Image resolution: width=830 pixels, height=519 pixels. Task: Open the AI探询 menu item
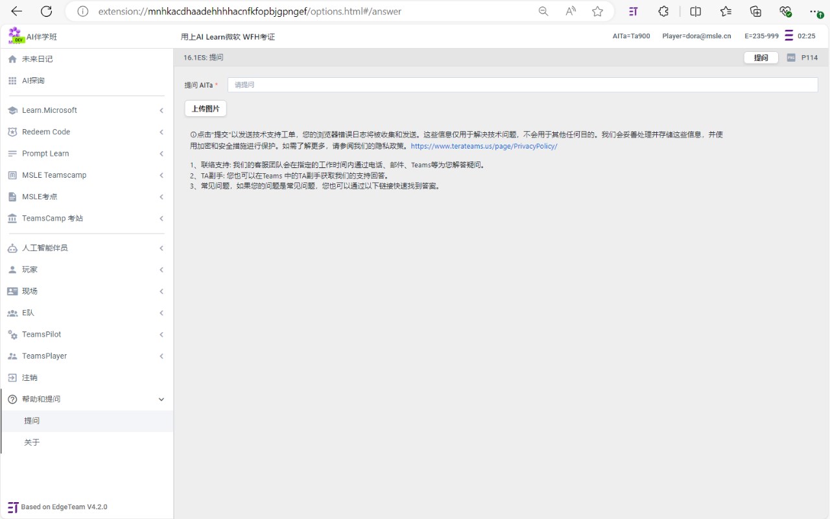coord(87,80)
